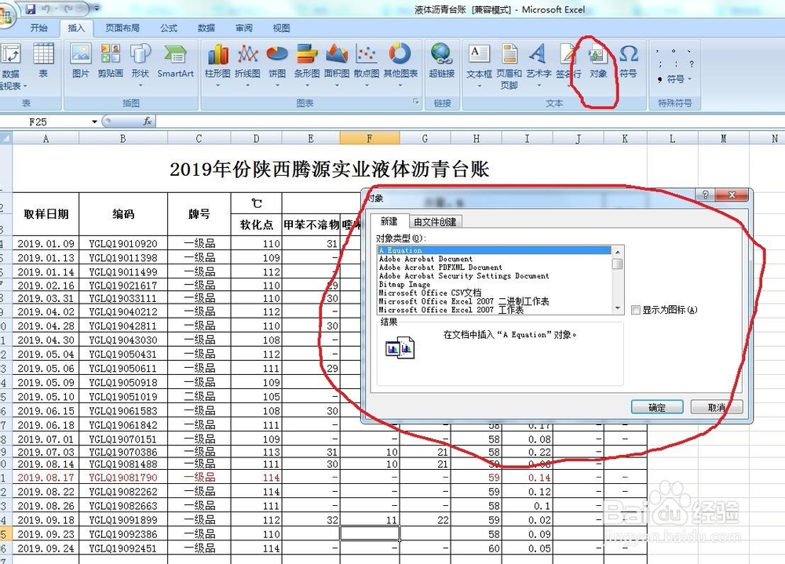Open 由文件创建 tab in Object dialog
This screenshot has width=785, height=564.
coord(435,222)
